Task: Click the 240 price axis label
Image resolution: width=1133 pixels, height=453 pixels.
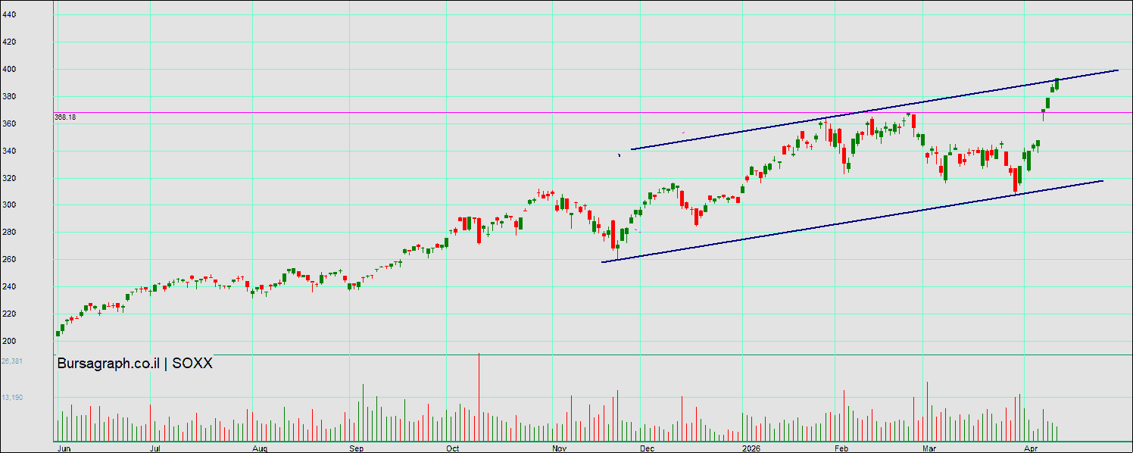Action: [x=9, y=286]
